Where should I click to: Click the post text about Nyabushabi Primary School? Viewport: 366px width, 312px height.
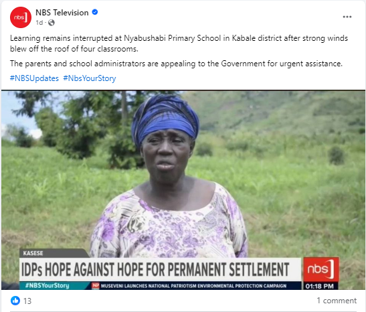tap(179, 44)
